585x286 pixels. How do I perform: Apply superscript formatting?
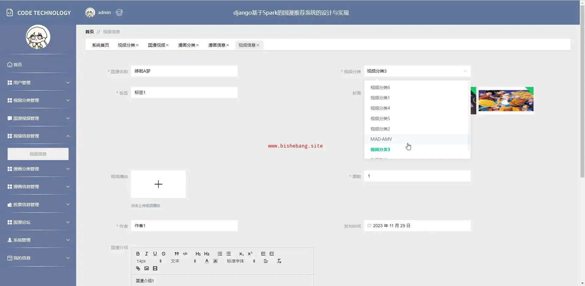(250, 254)
